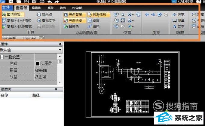Click properties scrollbar down arrow
This screenshot has width=205, height=126.
(x=60, y=82)
